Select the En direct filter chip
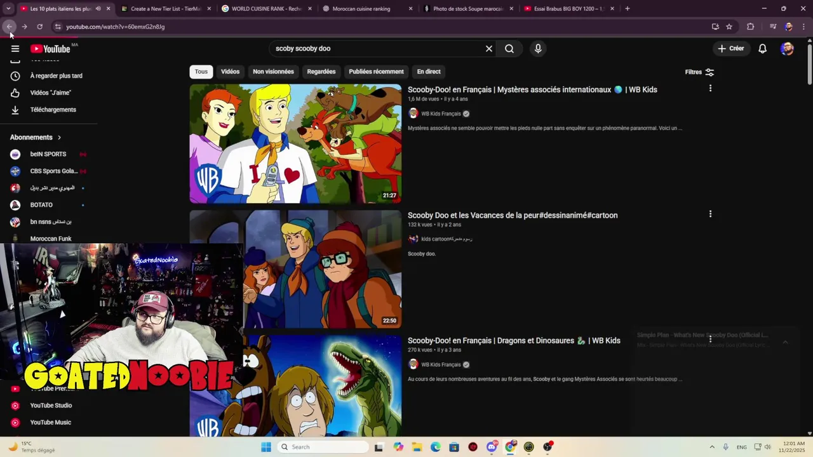This screenshot has height=457, width=813. coord(429,72)
